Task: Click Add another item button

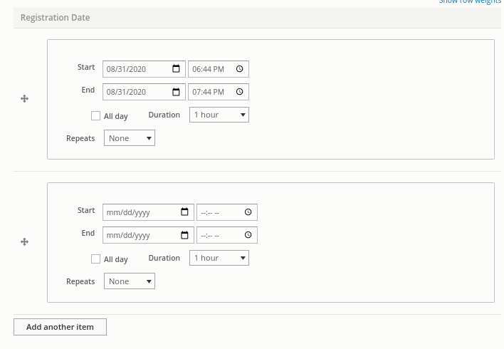Action: [x=60, y=327]
